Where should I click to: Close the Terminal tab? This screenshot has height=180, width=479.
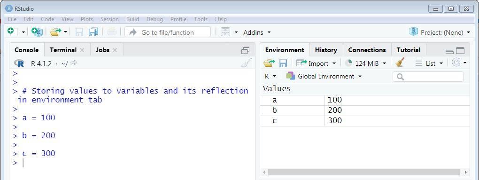(x=82, y=50)
